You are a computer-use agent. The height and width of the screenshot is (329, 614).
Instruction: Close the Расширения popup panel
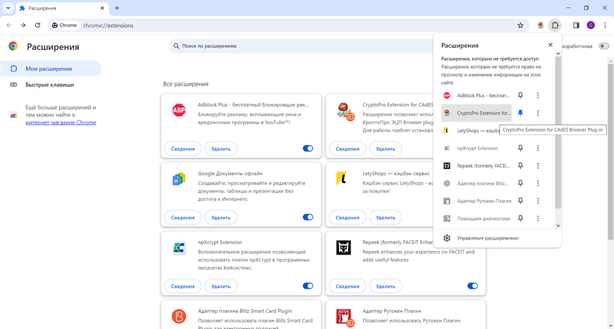point(550,45)
